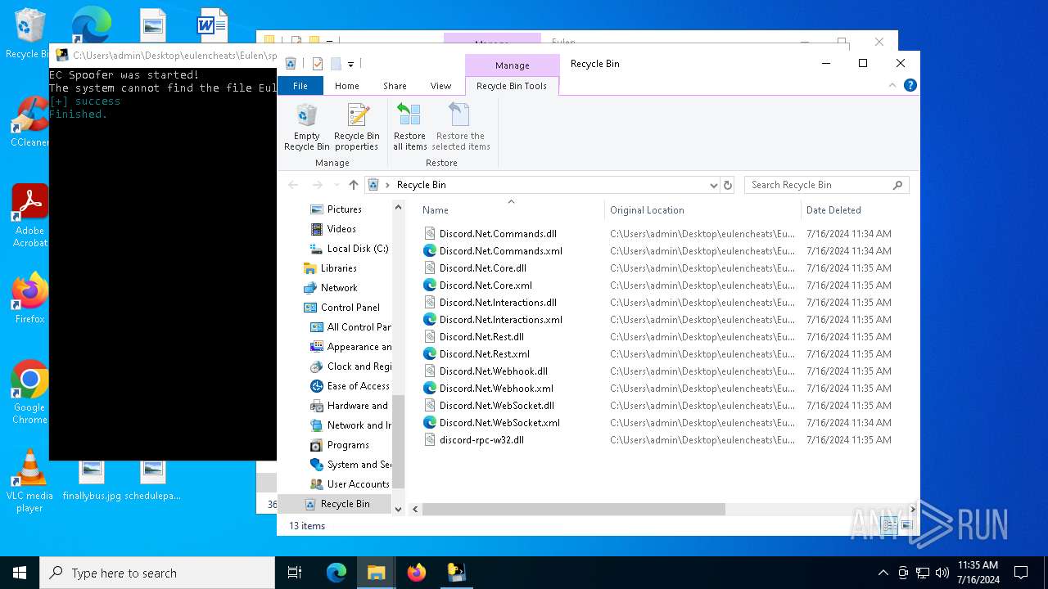Select Recycle Bin in the navigation pane

(x=345, y=504)
